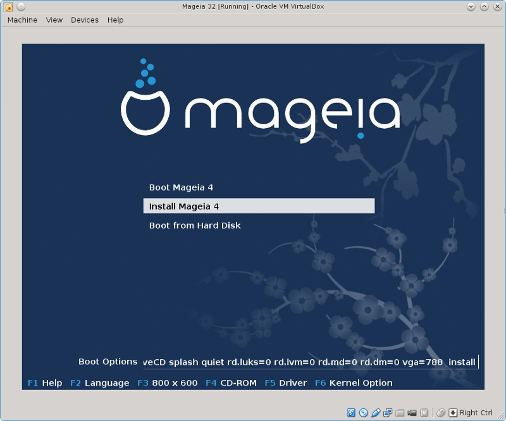
Task: Open the F5 Driver option
Action: tap(286, 382)
